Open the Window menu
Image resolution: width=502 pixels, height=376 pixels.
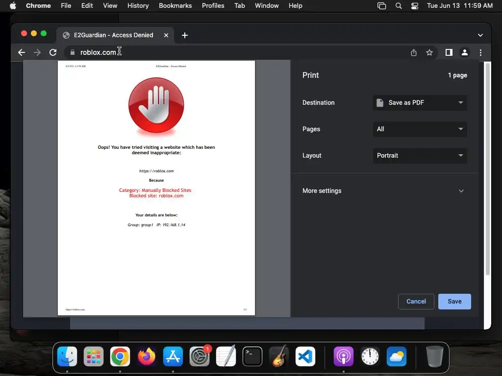point(267,6)
